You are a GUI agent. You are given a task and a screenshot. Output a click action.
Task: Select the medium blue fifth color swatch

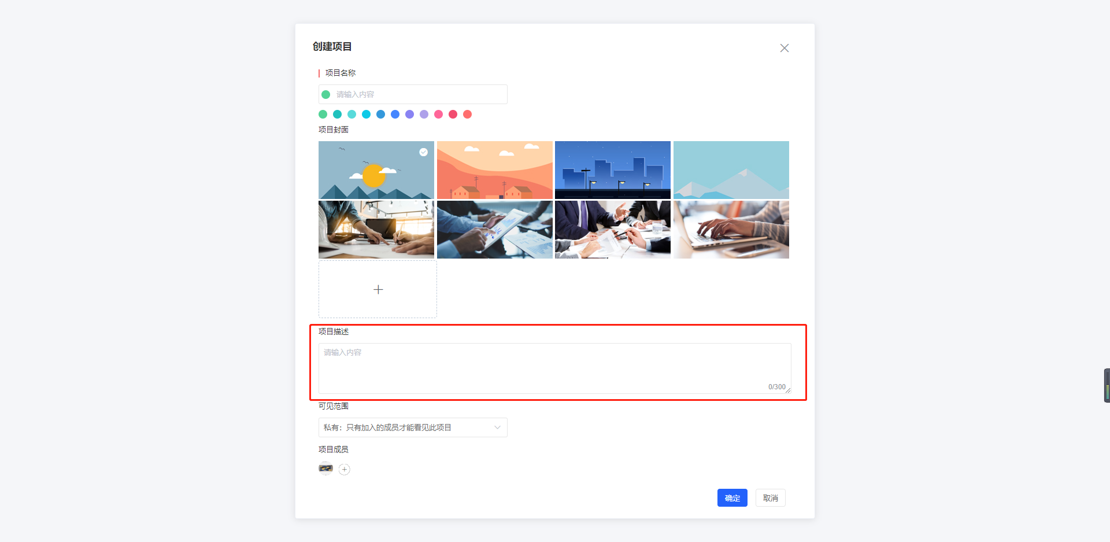coord(381,115)
